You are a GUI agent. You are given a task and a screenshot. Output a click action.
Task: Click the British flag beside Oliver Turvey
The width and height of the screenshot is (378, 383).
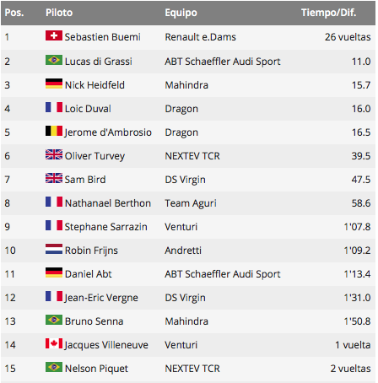[54, 154]
